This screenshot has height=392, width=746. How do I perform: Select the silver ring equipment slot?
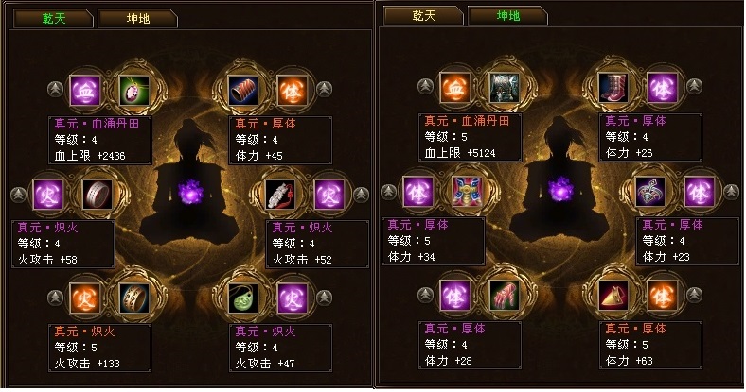tap(98, 194)
